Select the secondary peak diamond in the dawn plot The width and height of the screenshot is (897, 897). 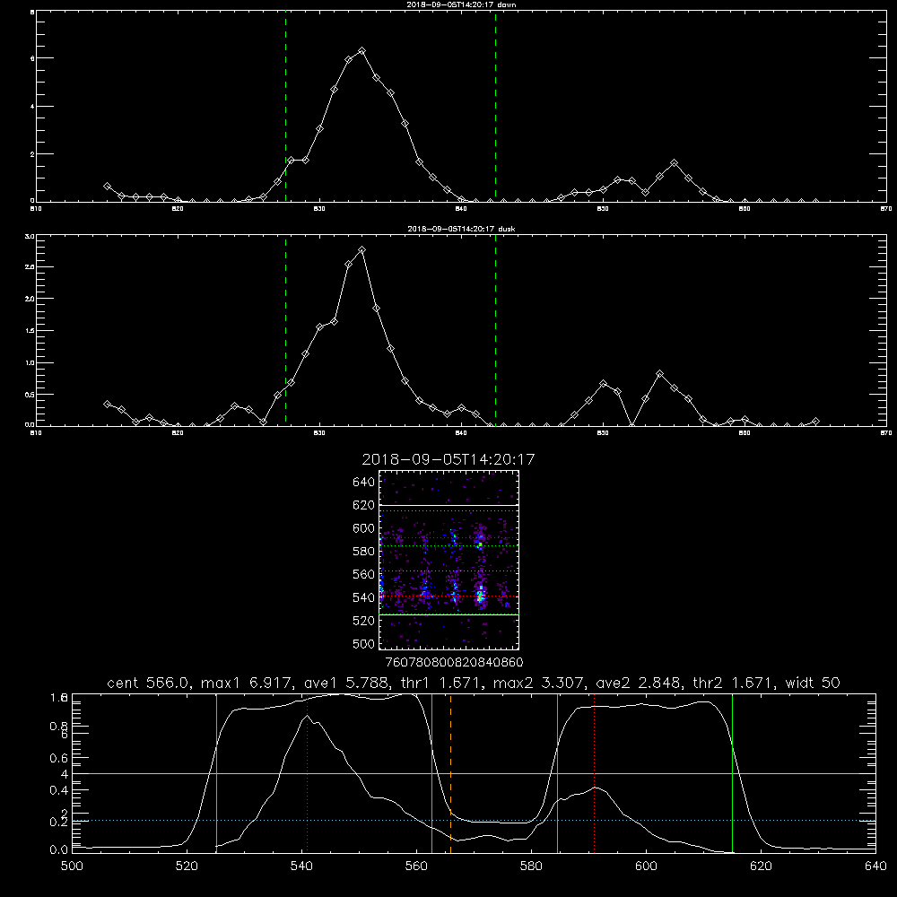pos(675,163)
